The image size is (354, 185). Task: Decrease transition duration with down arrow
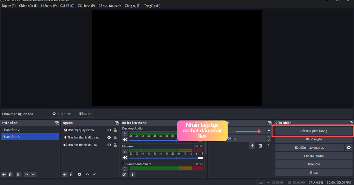[x=269, y=140]
